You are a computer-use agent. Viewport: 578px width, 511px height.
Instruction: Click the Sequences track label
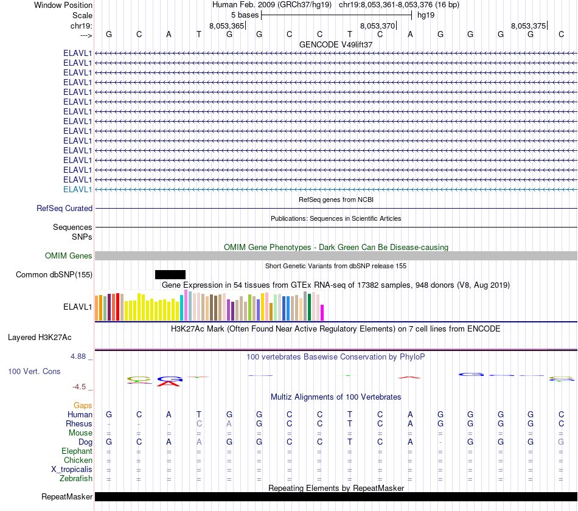pos(72,227)
